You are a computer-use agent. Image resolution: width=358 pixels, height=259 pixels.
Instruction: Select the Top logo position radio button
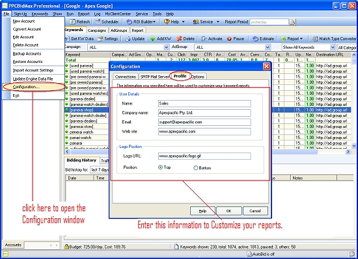coord(160,167)
